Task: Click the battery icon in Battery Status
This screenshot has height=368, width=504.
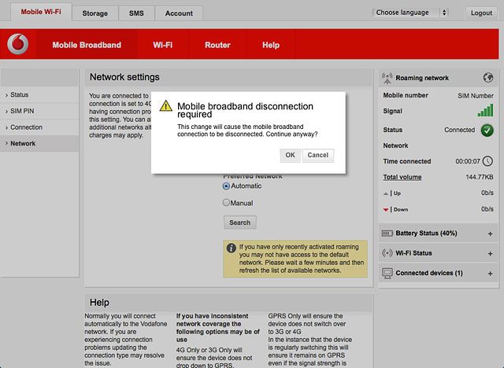Action: [387, 234]
